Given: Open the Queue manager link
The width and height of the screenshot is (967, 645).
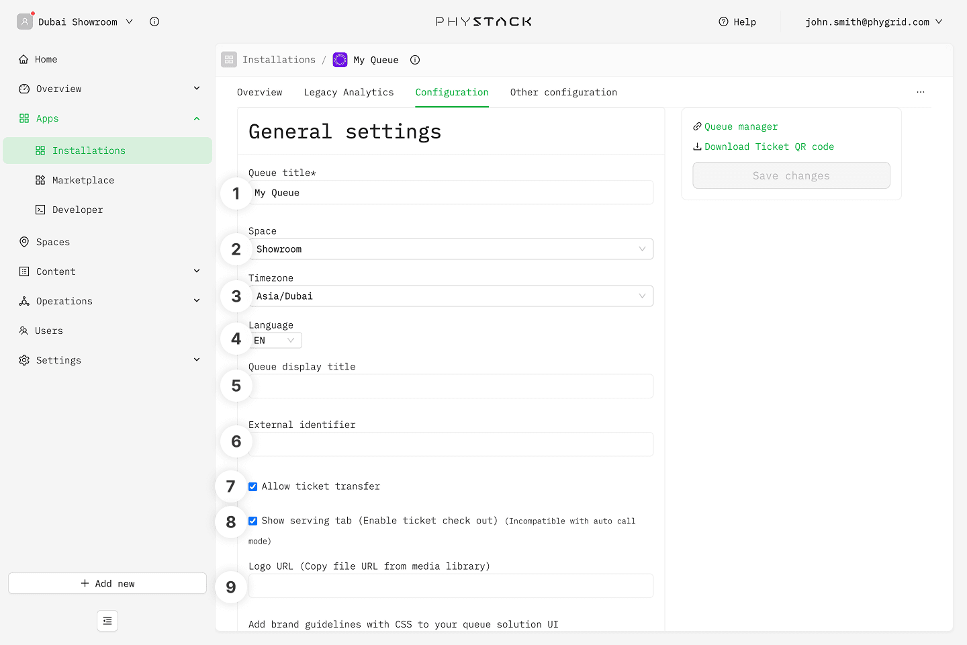Looking at the screenshot, I should [x=741, y=126].
